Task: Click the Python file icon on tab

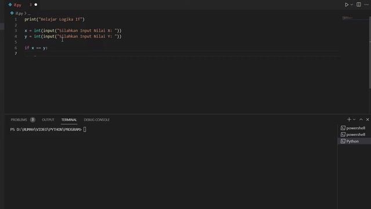Action: click(x=10, y=5)
